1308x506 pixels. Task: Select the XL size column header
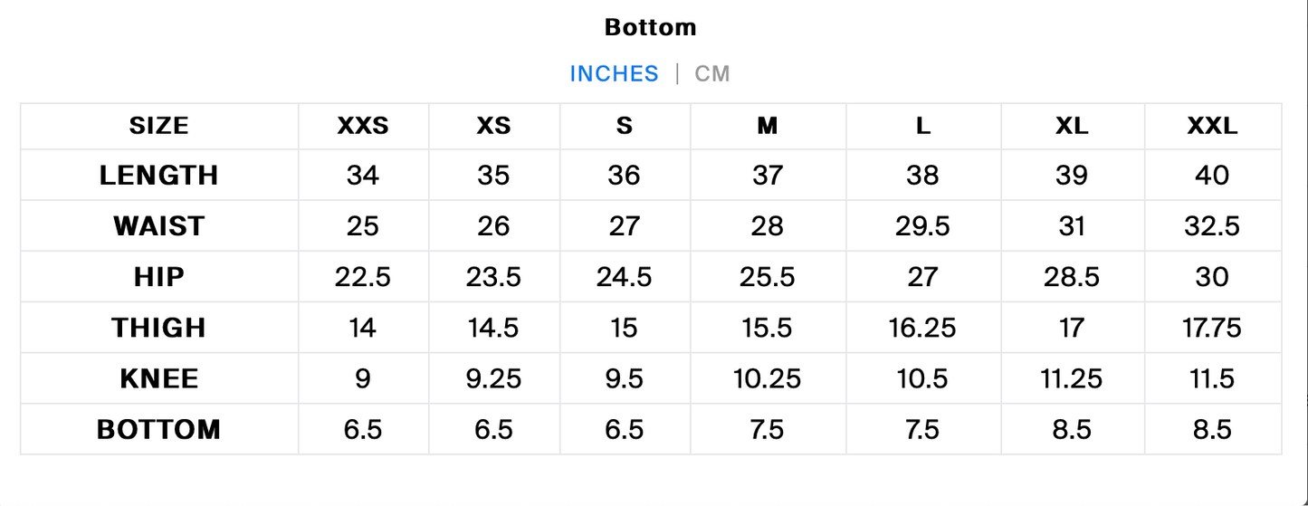click(1072, 126)
